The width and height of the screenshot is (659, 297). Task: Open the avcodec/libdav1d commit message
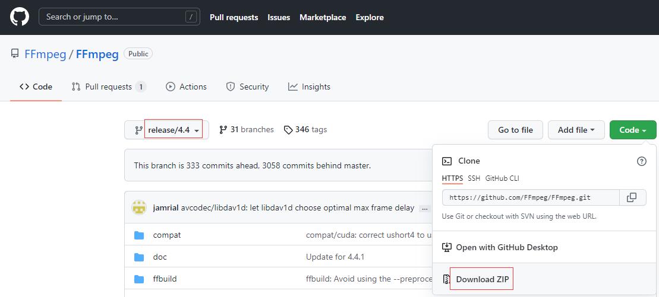(298, 207)
